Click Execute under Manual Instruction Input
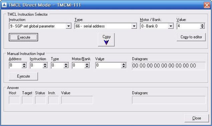This screenshot has width=212, height=126. click(x=23, y=76)
